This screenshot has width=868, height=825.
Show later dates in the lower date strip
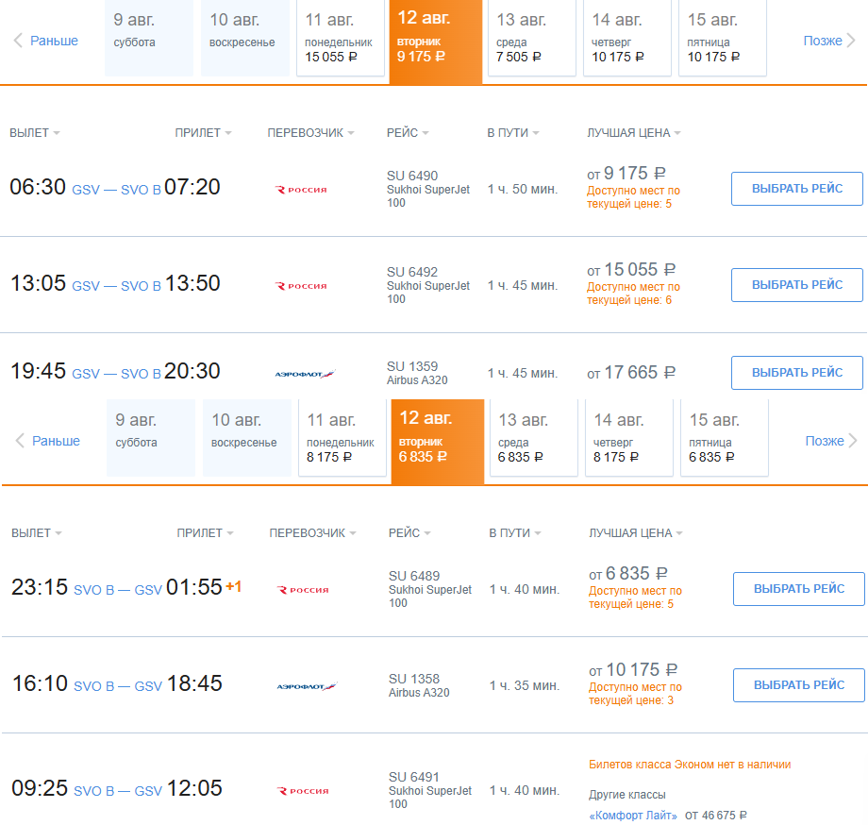tap(831, 441)
